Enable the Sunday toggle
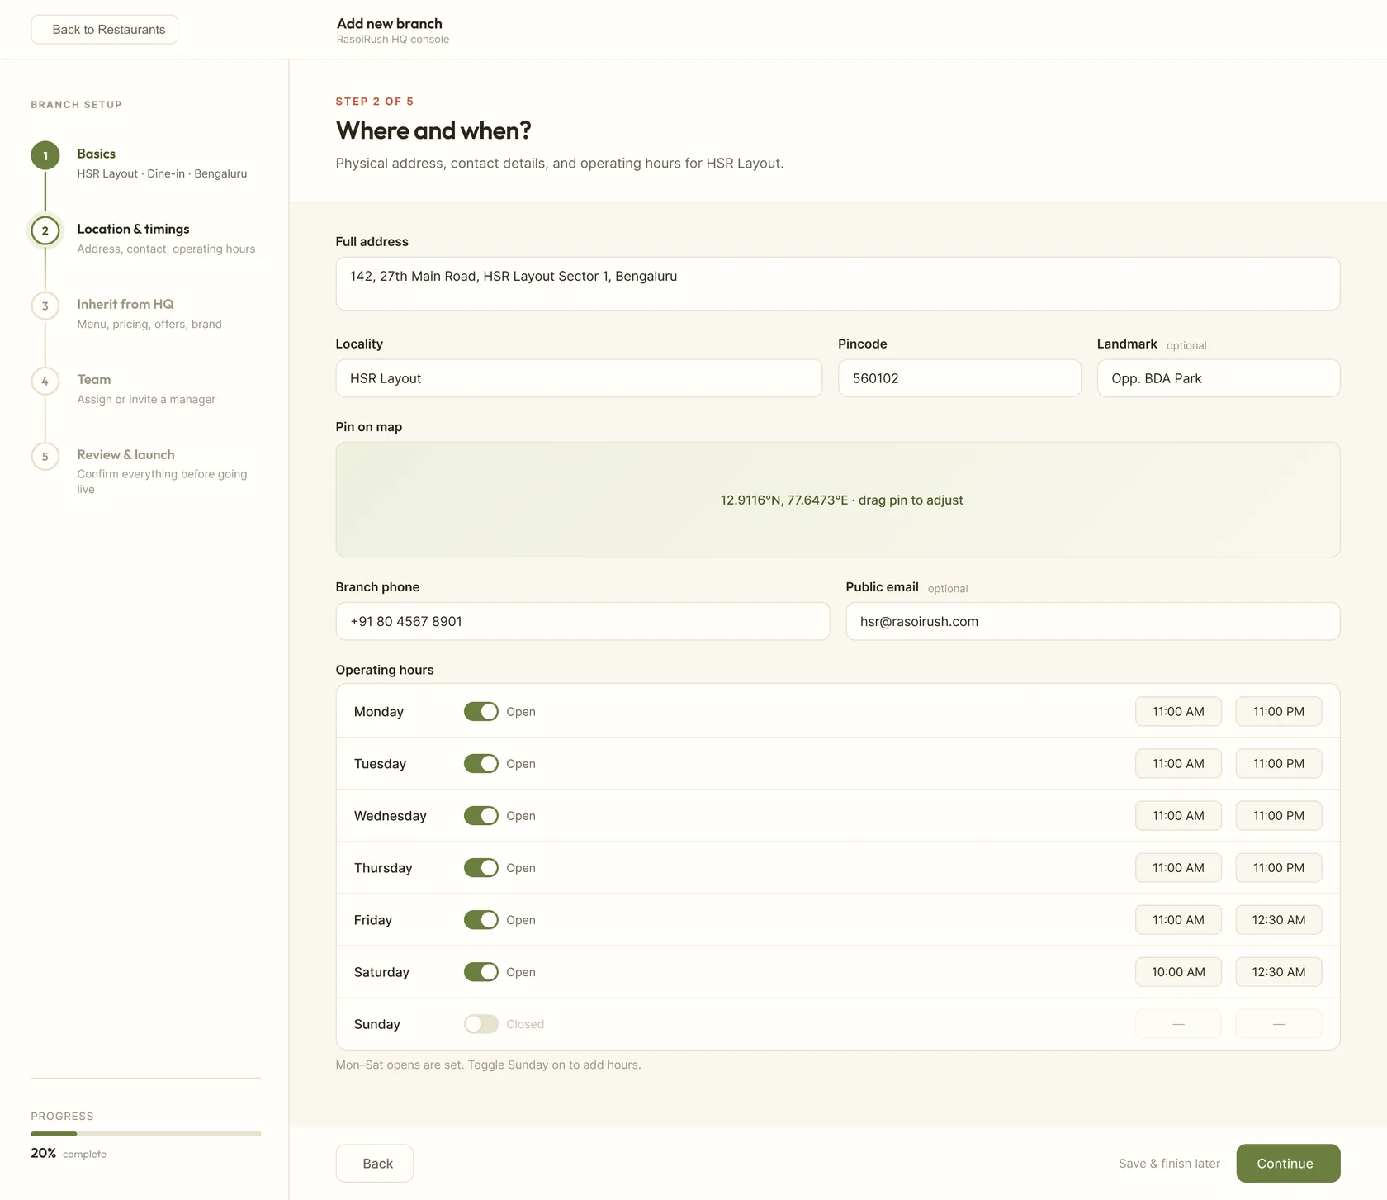The width and height of the screenshot is (1387, 1200). (480, 1023)
